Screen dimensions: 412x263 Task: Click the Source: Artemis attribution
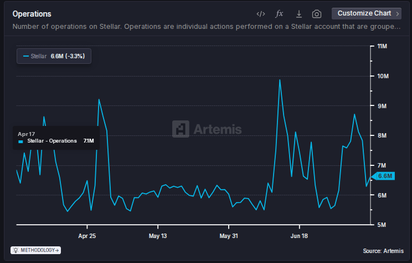tap(384, 251)
